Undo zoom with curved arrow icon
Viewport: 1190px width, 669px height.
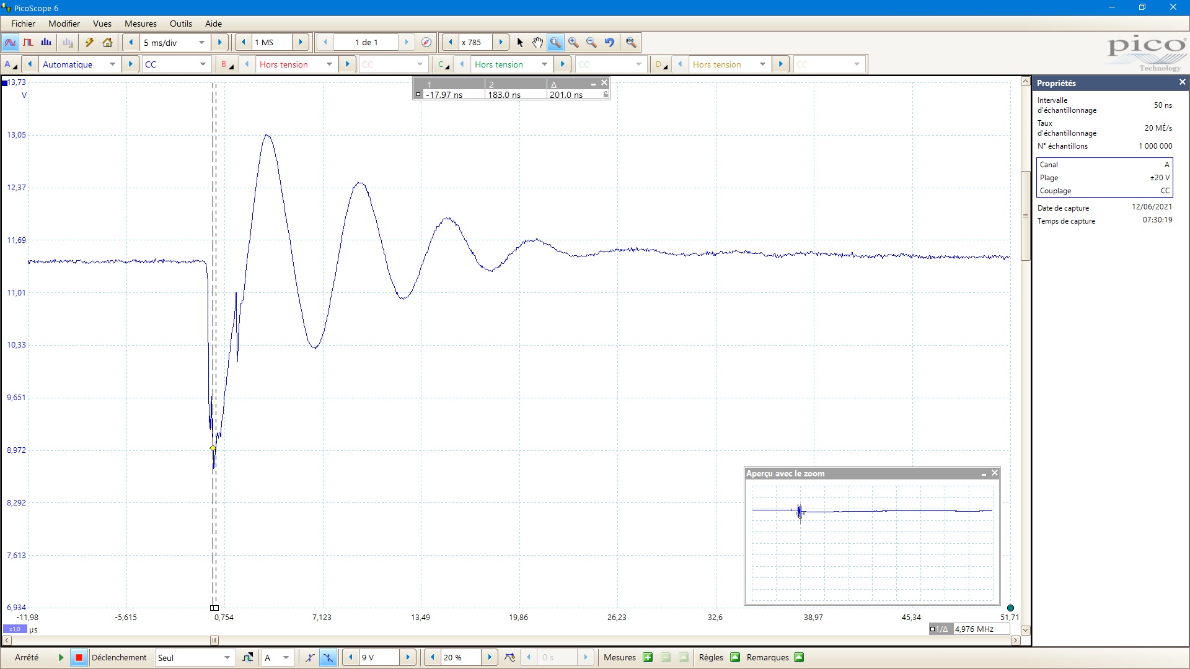609,43
